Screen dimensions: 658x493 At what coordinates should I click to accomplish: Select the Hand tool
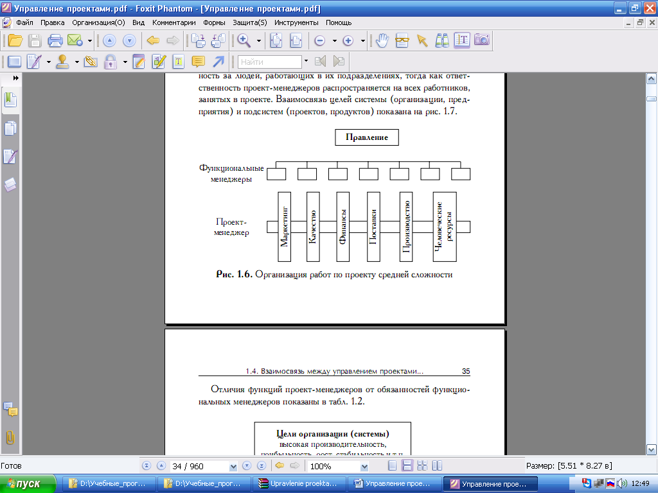(382, 40)
